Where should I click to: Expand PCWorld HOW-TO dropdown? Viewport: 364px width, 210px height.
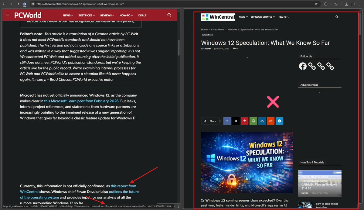126,15
